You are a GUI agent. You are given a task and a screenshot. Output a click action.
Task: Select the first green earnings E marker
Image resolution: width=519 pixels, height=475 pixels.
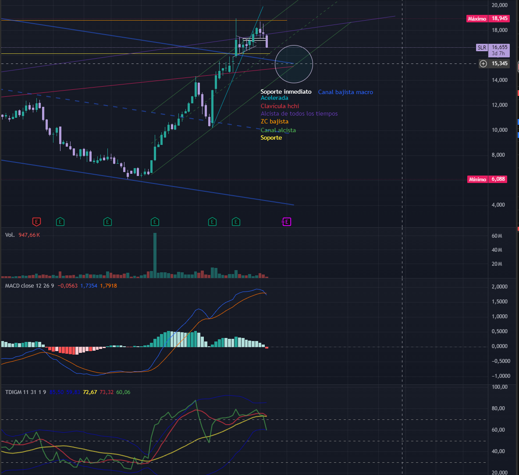pyautogui.click(x=60, y=222)
